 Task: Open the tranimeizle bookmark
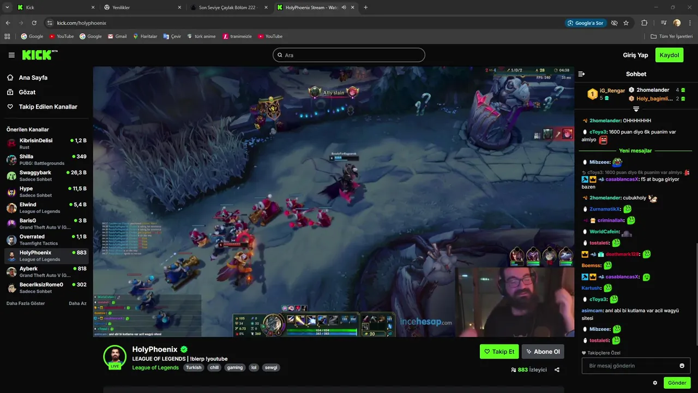tap(237, 37)
